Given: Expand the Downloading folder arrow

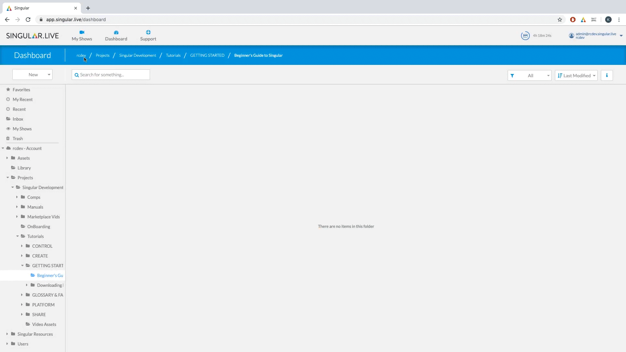Looking at the screenshot, I should 27,285.
